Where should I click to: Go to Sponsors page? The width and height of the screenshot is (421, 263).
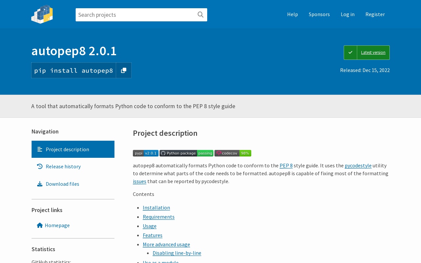(x=319, y=14)
